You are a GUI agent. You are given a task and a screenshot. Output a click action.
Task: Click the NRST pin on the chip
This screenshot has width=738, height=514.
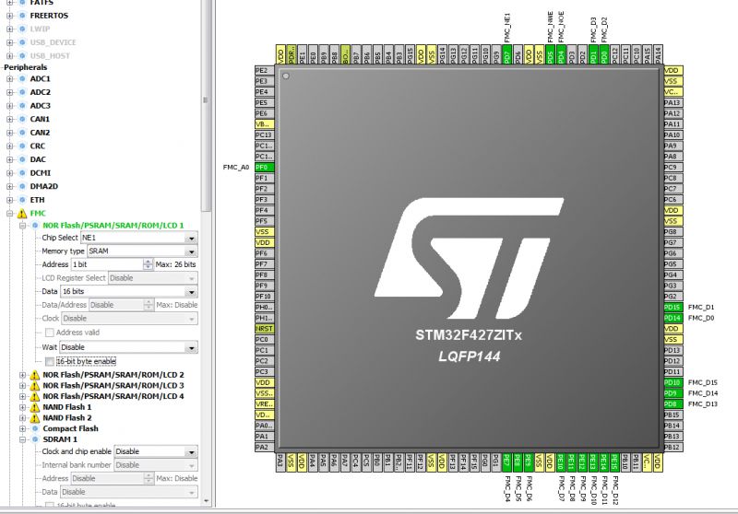pos(264,329)
